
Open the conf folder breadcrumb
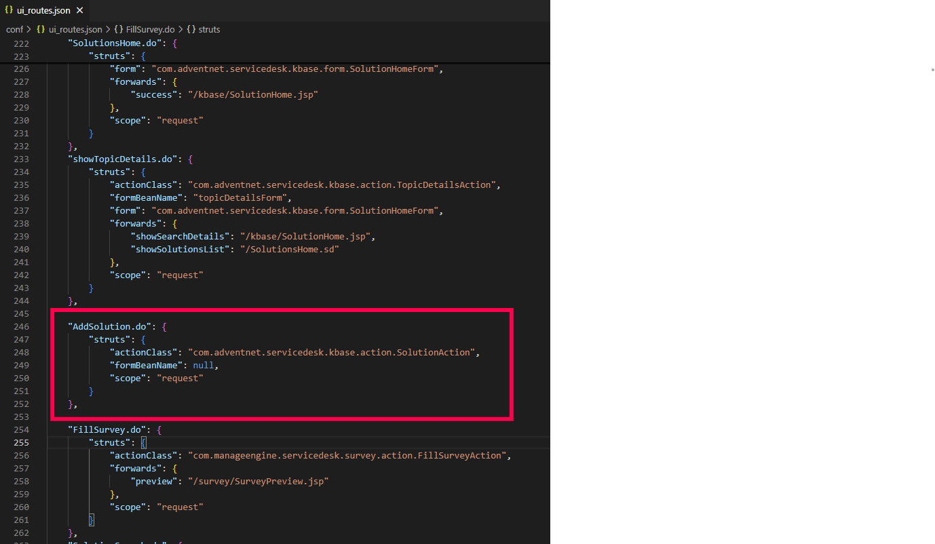(14, 30)
